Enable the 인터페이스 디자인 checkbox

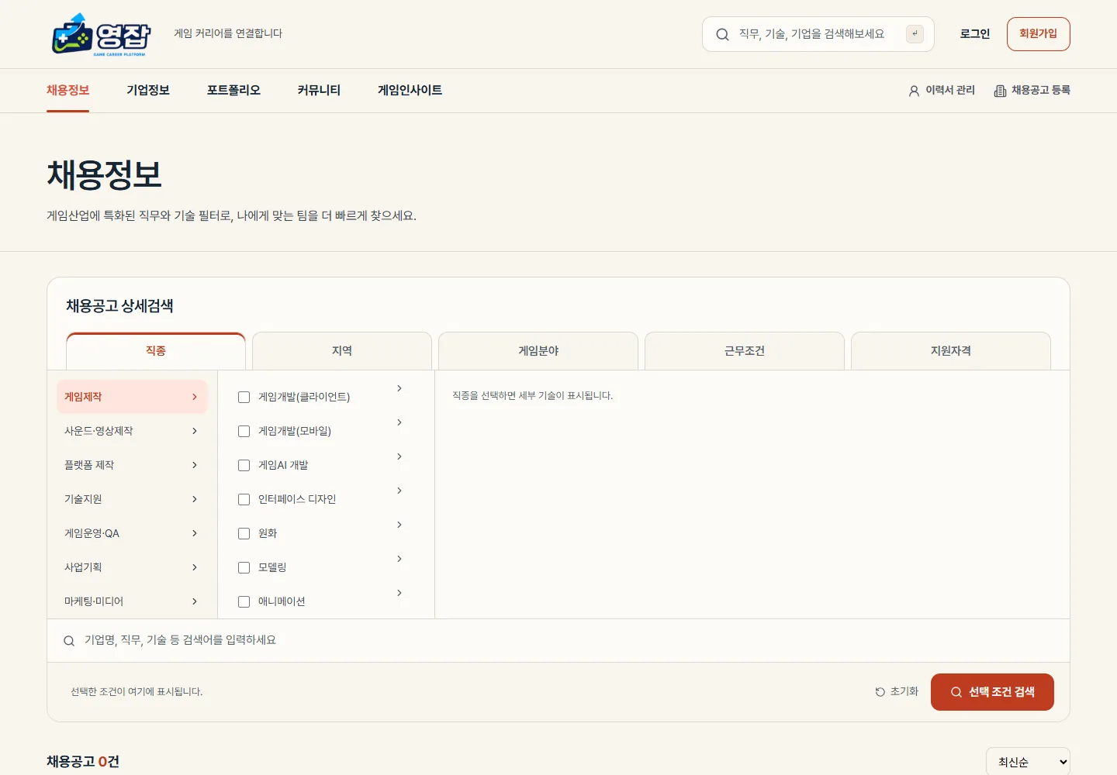coord(244,499)
